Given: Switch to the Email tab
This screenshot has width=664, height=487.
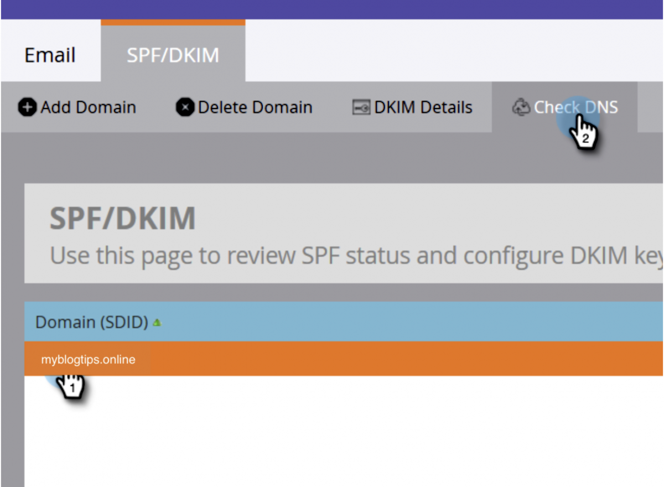Looking at the screenshot, I should pos(50,54).
